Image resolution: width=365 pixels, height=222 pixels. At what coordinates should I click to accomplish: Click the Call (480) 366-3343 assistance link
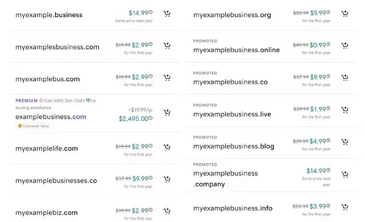click(64, 101)
